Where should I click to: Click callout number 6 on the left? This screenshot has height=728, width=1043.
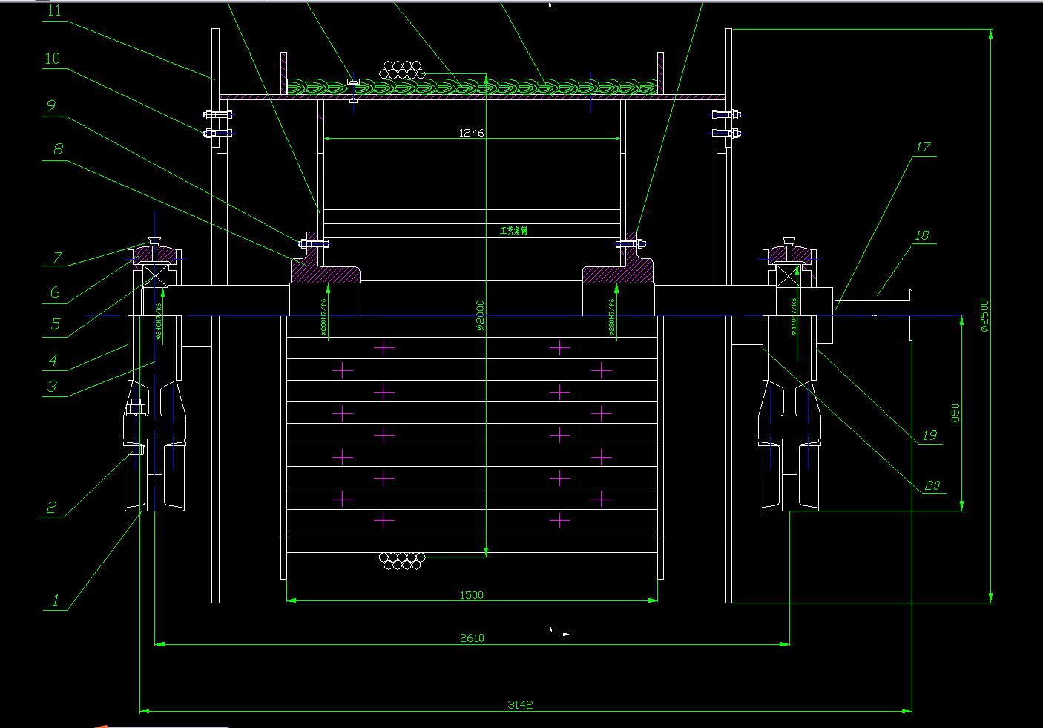[55, 292]
